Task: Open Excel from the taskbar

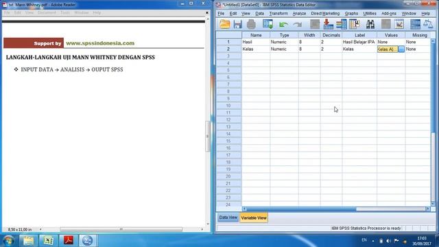Action: (x=48, y=241)
